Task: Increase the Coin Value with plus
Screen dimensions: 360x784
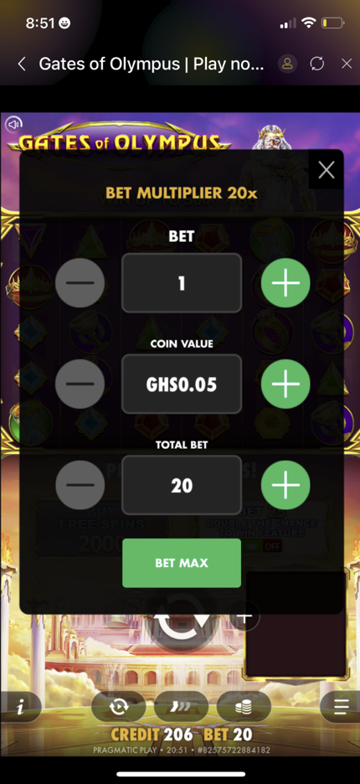Action: (285, 384)
